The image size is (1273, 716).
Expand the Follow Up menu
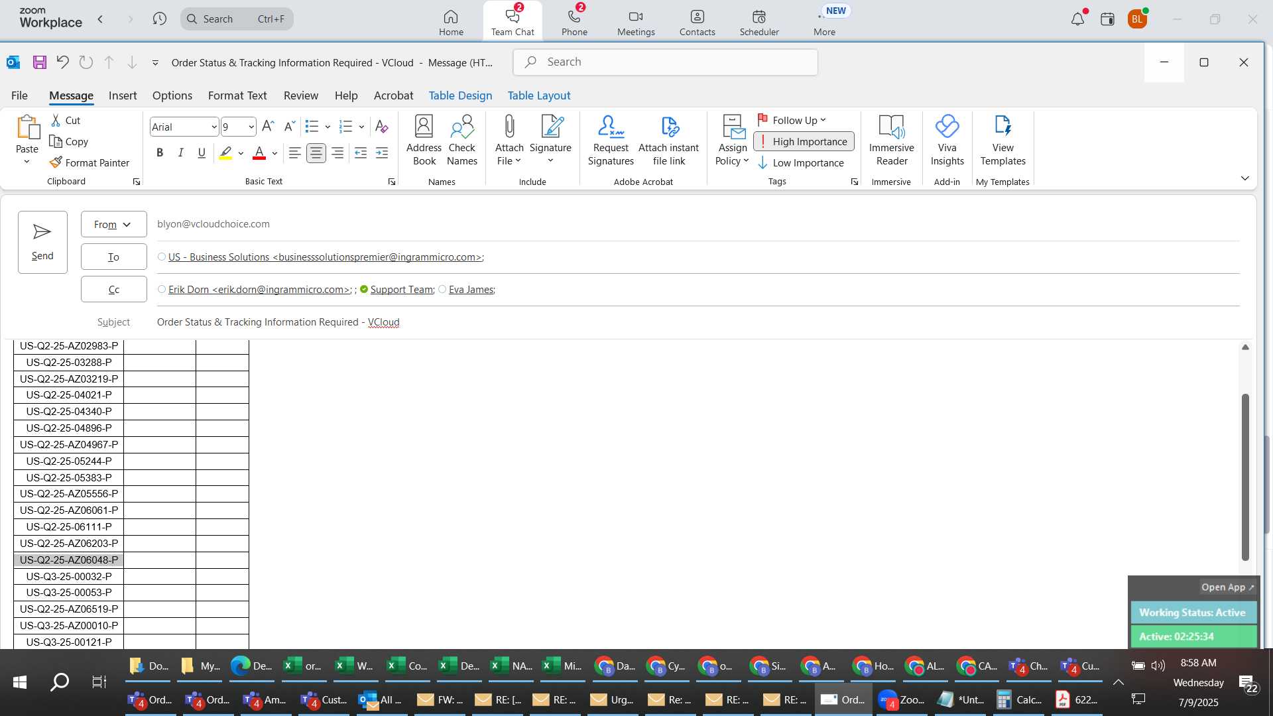tap(792, 120)
